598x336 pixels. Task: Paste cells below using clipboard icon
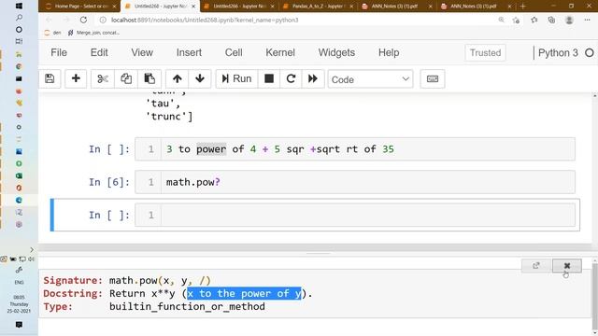coord(149,78)
